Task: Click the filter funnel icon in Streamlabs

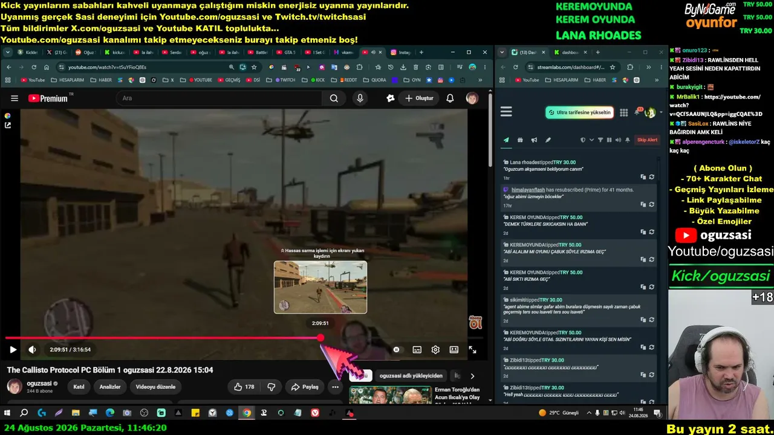Action: click(x=600, y=140)
